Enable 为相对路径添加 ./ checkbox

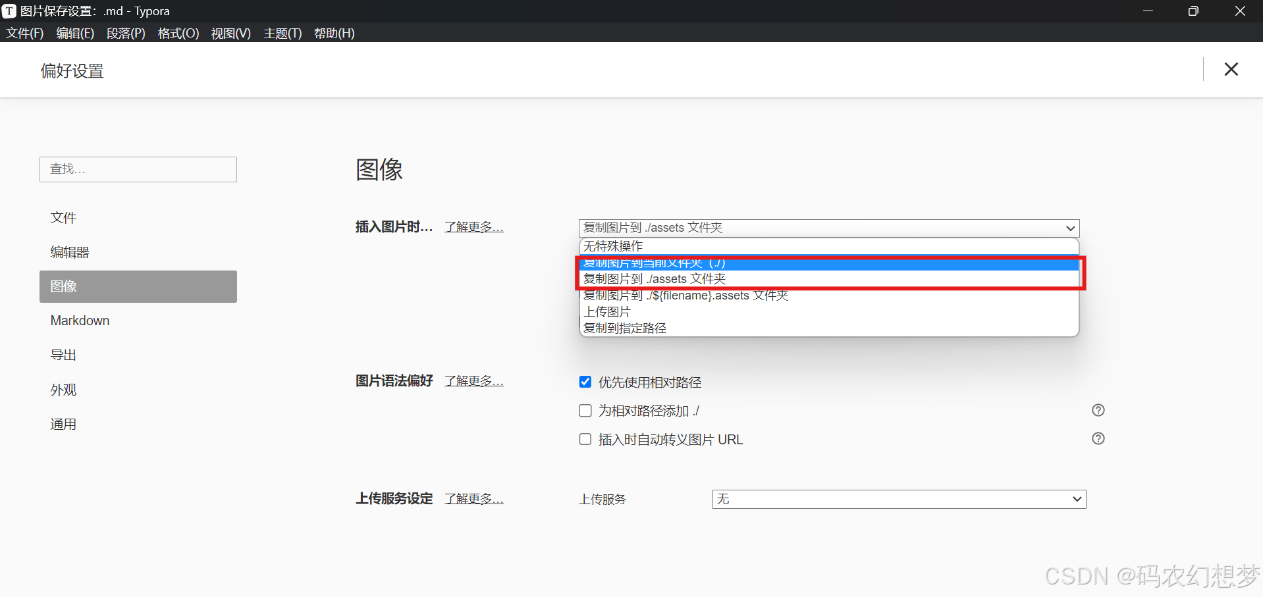(x=585, y=411)
